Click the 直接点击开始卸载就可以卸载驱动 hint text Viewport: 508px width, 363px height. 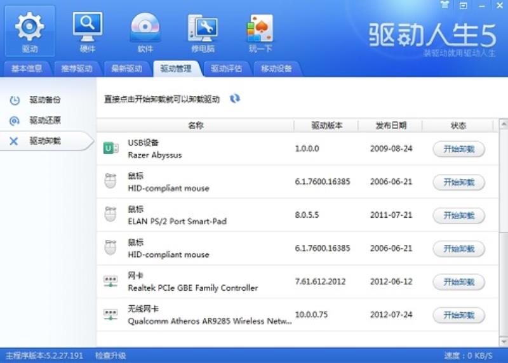pos(162,99)
